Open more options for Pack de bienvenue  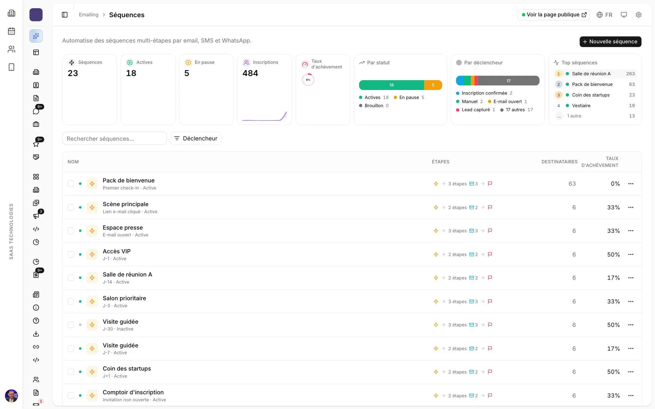click(x=631, y=184)
